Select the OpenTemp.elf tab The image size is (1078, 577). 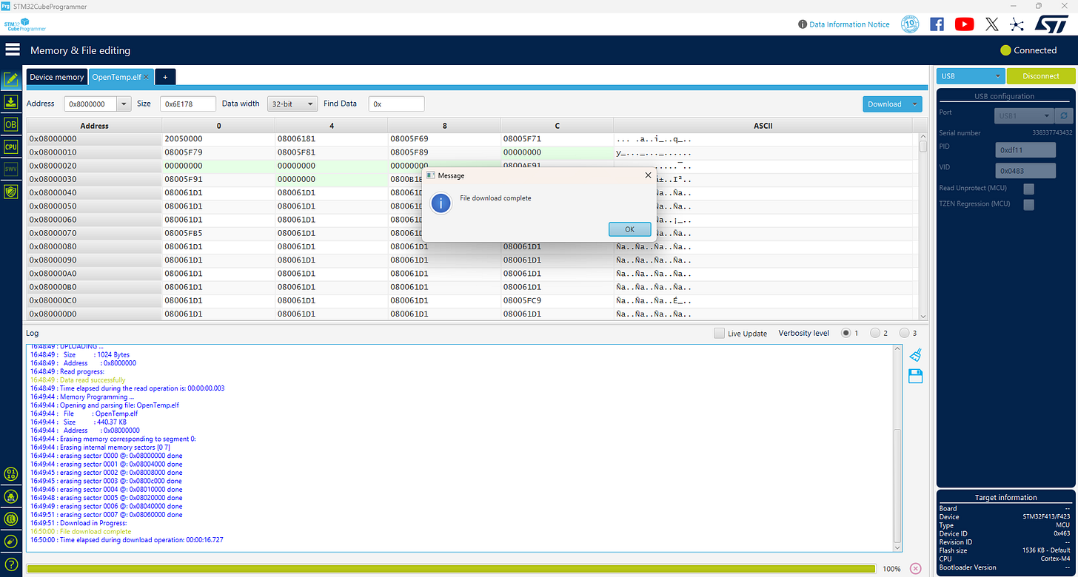click(117, 77)
